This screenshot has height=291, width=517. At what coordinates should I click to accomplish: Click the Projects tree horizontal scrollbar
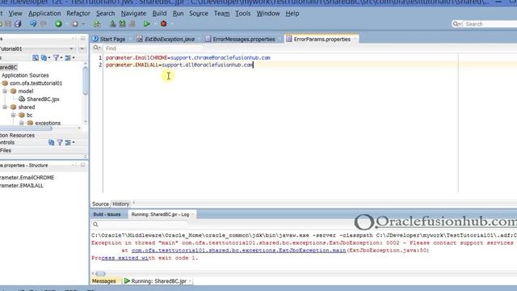click(26, 128)
